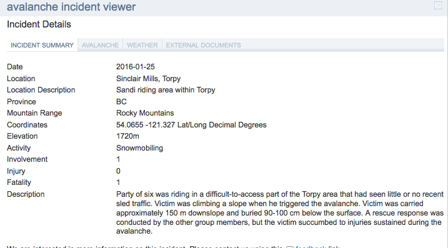
Task: Click the Fatality field label
Action: (19, 182)
